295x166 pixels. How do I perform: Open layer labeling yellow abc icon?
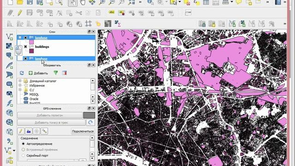click(x=112, y=12)
